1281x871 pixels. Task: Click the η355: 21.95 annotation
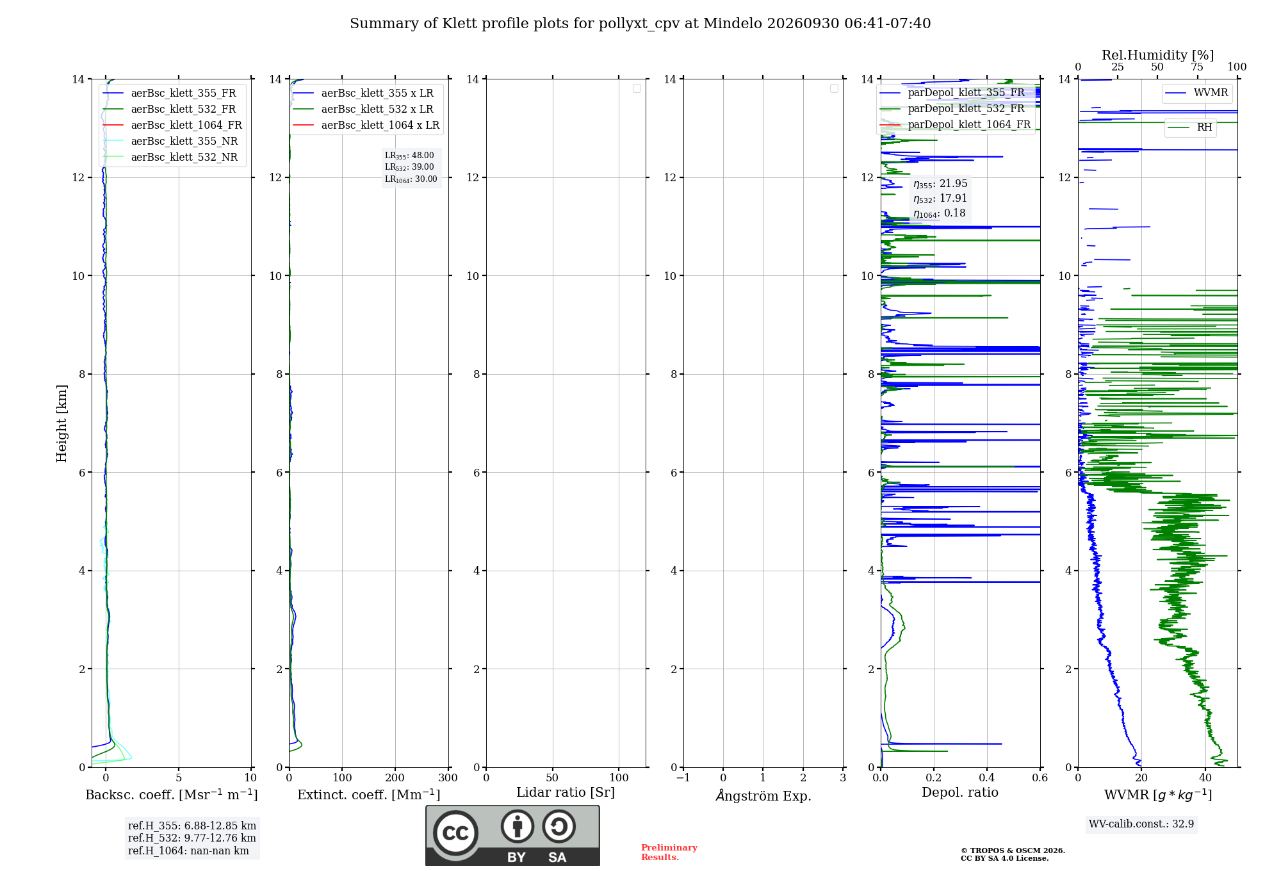[940, 184]
